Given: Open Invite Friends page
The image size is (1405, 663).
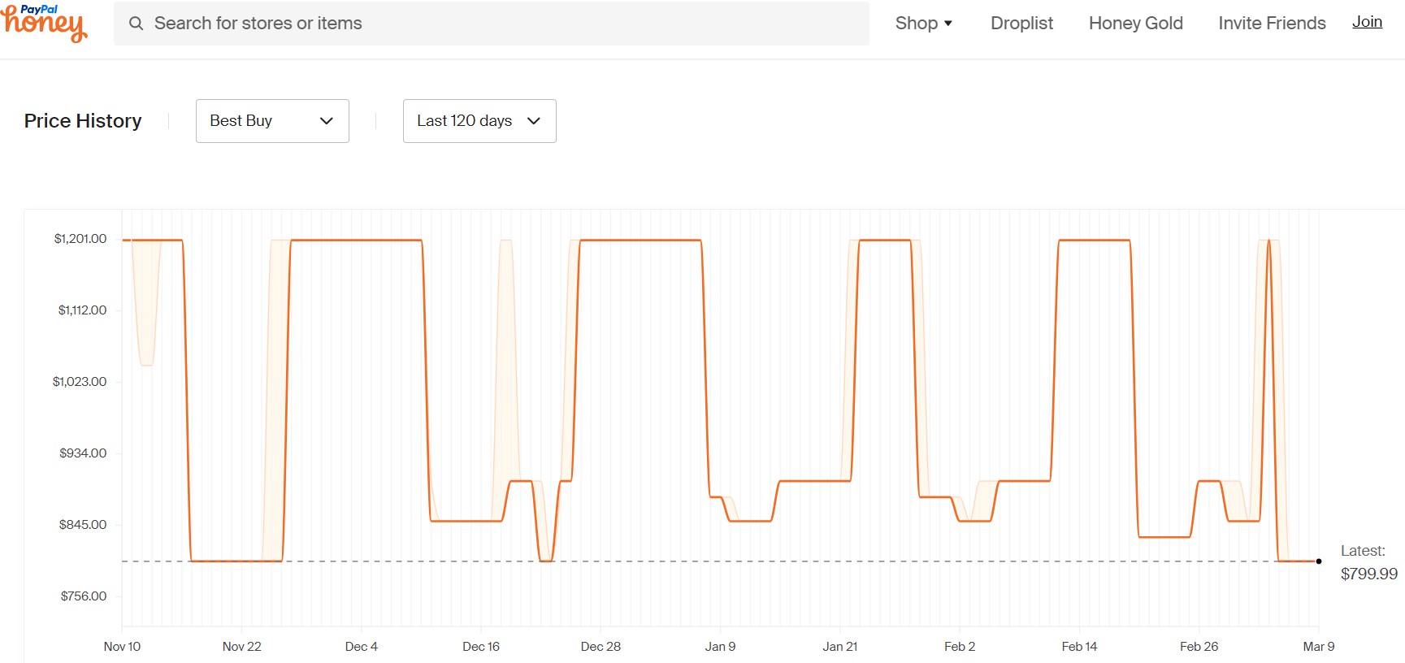Looking at the screenshot, I should click(1272, 24).
